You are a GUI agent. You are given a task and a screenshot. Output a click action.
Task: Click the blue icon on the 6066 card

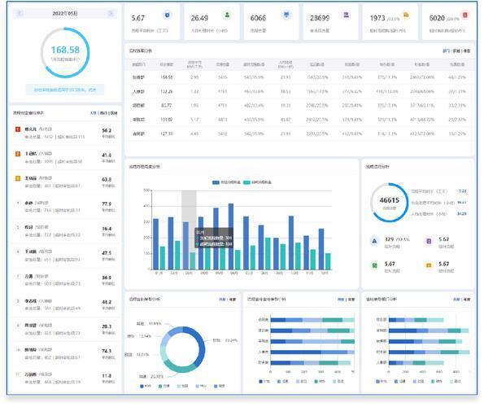point(287,15)
